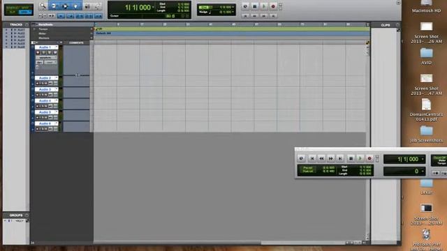This screenshot has height=251, width=447.
Task: Select Aud1 in the Tracks list
Action: pos(21,29)
